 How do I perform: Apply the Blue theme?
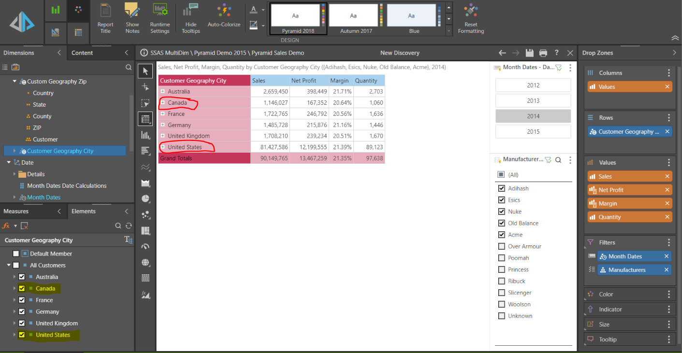414,19
